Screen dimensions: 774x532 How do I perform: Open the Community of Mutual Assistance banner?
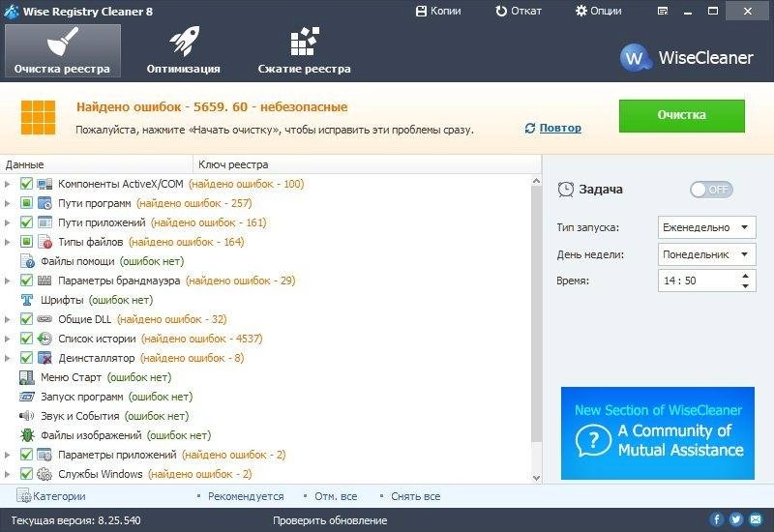(658, 433)
